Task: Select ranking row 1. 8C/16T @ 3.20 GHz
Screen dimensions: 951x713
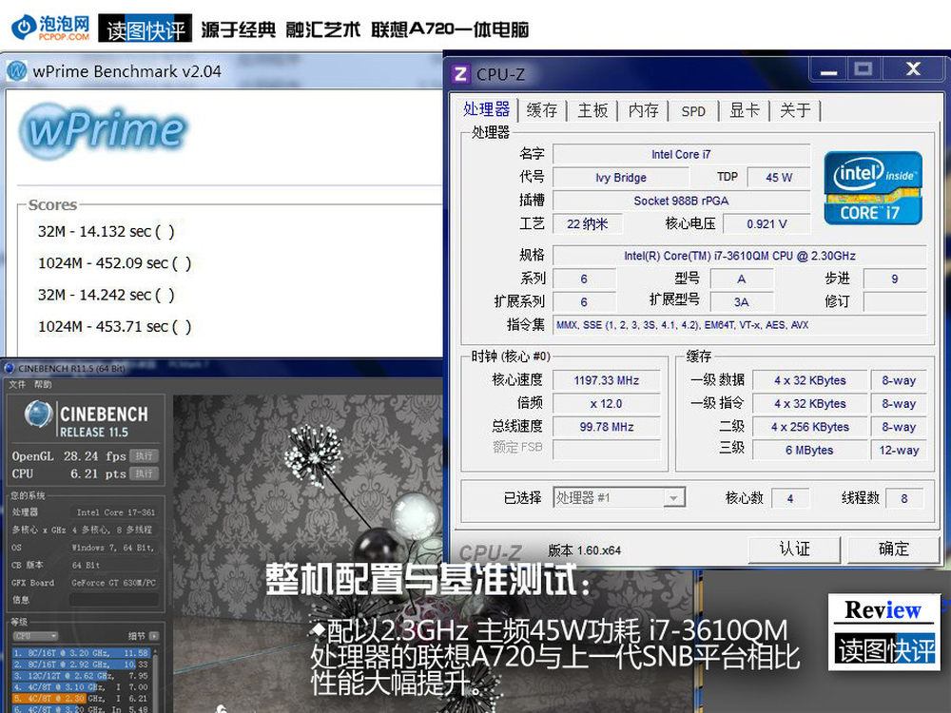Action: [81, 653]
